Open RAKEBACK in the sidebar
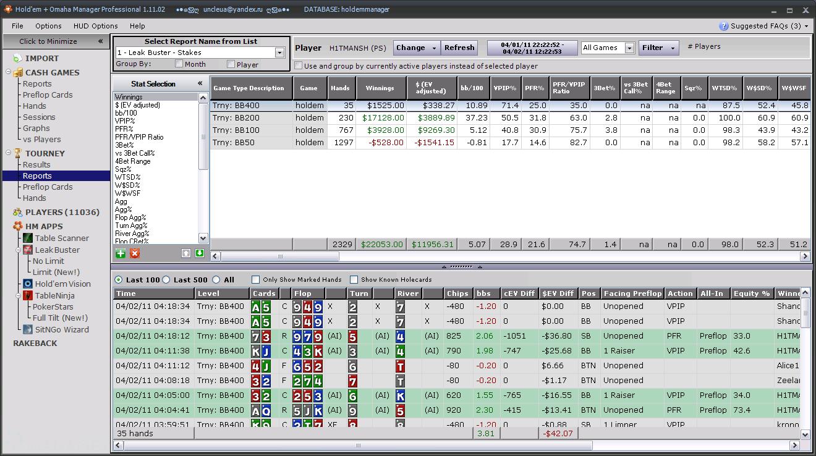Screen dimensions: 816x456 [35, 343]
